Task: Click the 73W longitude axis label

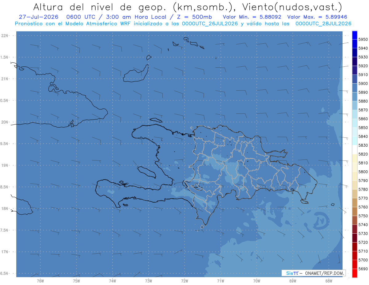Action: (x=149, y=281)
